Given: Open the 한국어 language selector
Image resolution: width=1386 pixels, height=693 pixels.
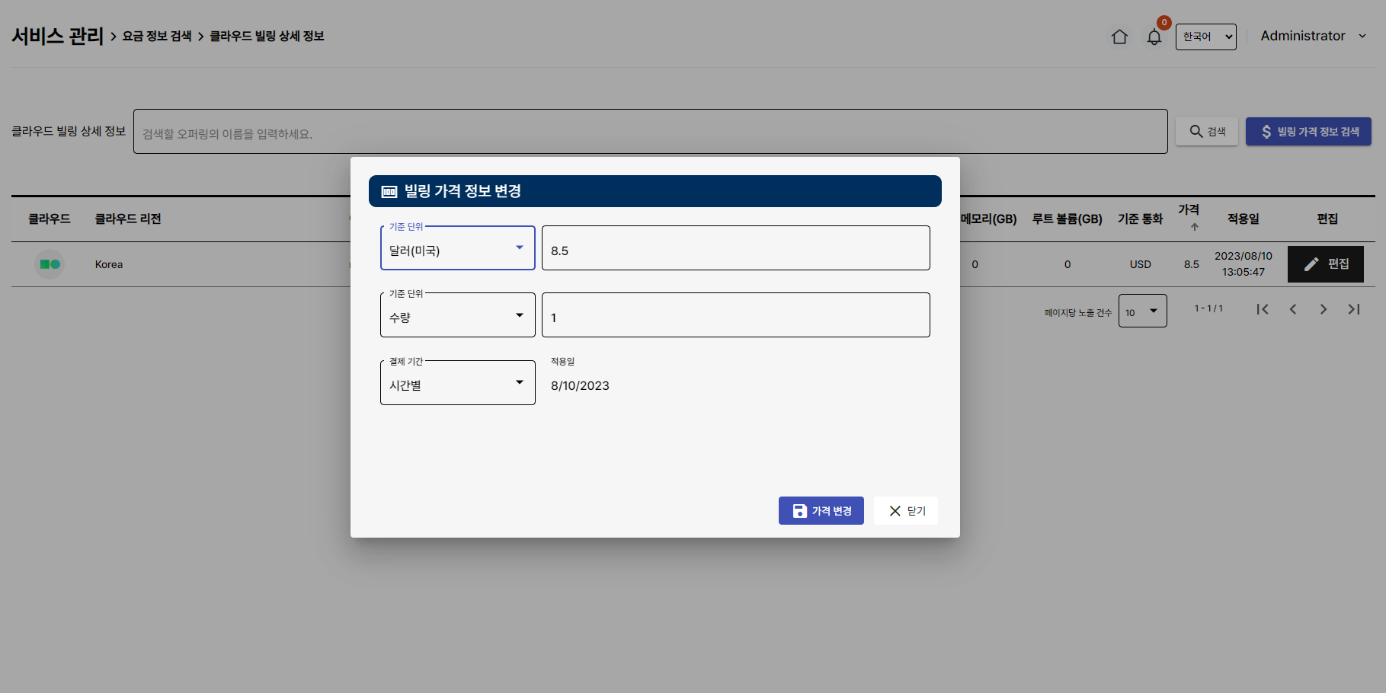Looking at the screenshot, I should click(x=1205, y=37).
